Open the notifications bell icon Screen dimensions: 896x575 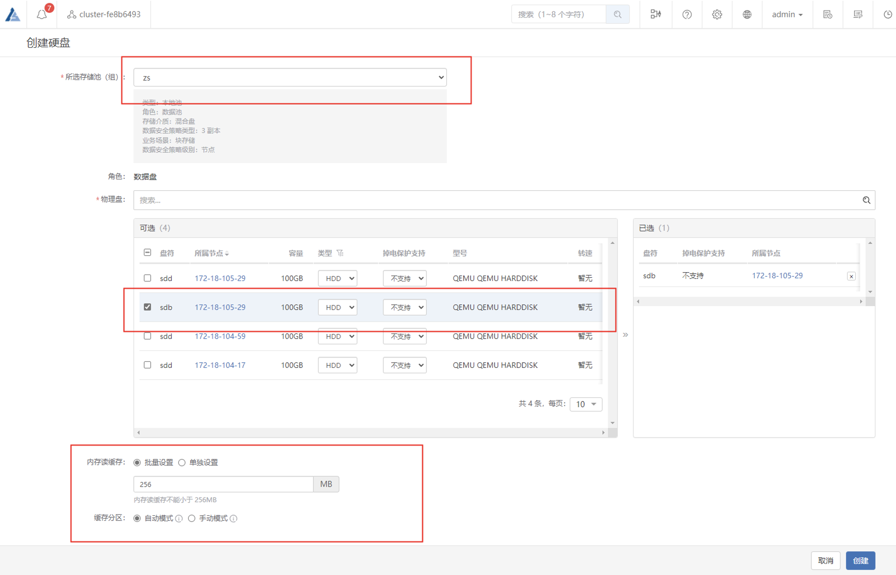click(x=42, y=14)
